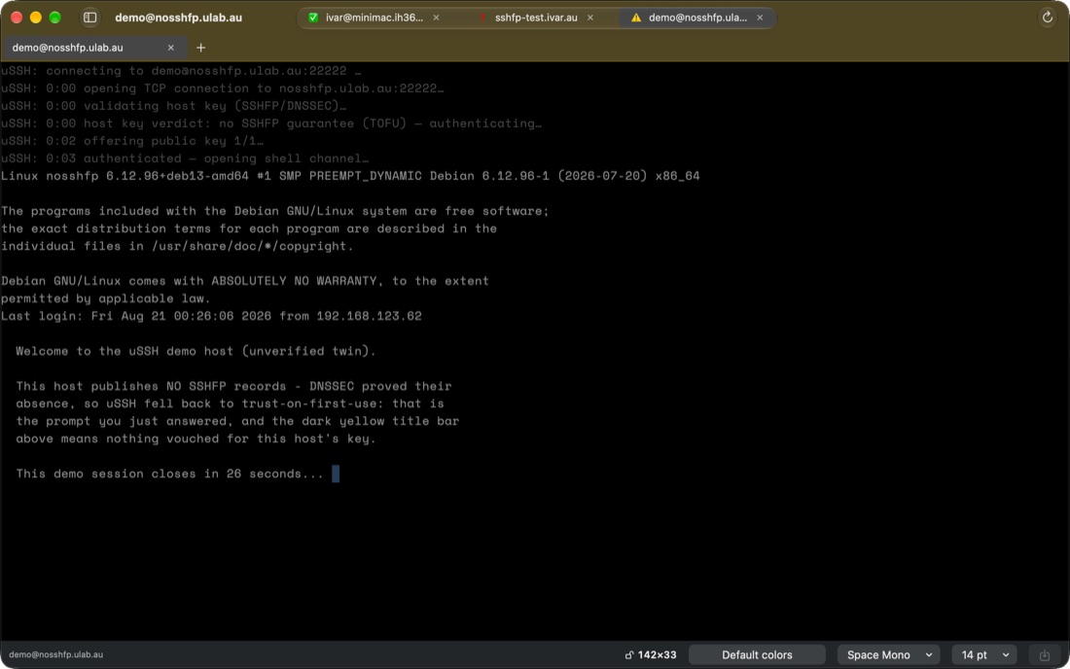Select the demo@nosshfp.ula... top tab

pos(697,18)
